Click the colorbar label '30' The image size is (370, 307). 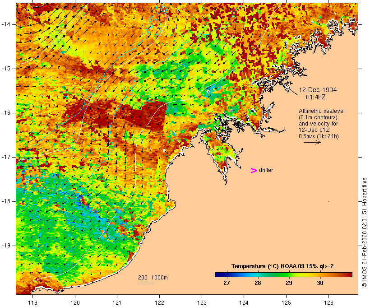(320, 283)
